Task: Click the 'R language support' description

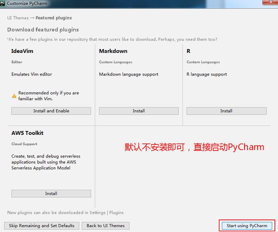Action: coord(207,74)
